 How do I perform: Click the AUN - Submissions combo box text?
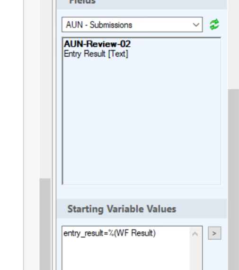[99, 25]
